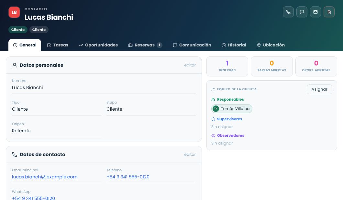Click the Responsables section icon
343x200 pixels.
click(213, 100)
